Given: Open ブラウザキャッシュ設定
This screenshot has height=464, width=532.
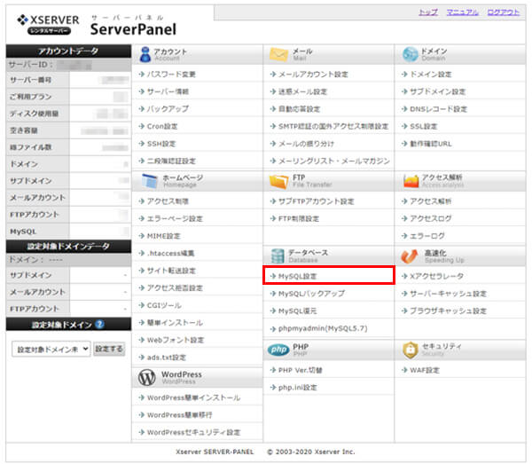Looking at the screenshot, I should tap(448, 311).
